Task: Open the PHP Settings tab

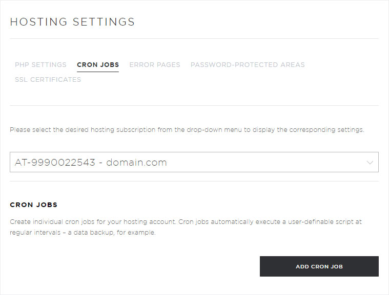Action: (x=40, y=65)
